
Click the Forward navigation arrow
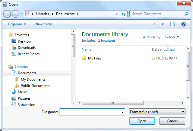15,14
